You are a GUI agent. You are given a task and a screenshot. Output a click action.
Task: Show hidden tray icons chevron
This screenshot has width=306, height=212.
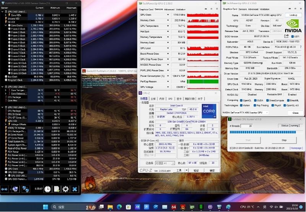[258, 207]
